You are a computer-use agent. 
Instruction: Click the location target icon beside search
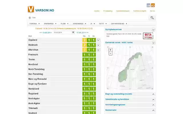pyautogui.click(x=30, y=18)
